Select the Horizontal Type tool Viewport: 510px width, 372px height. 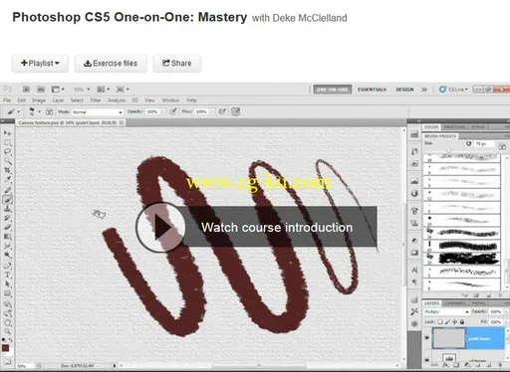[x=7, y=275]
